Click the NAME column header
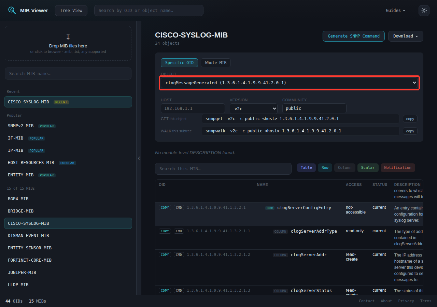The width and height of the screenshot is (437, 307). [263, 185]
